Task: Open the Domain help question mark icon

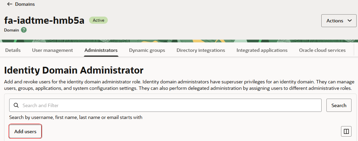Action: pyautogui.click(x=24, y=30)
